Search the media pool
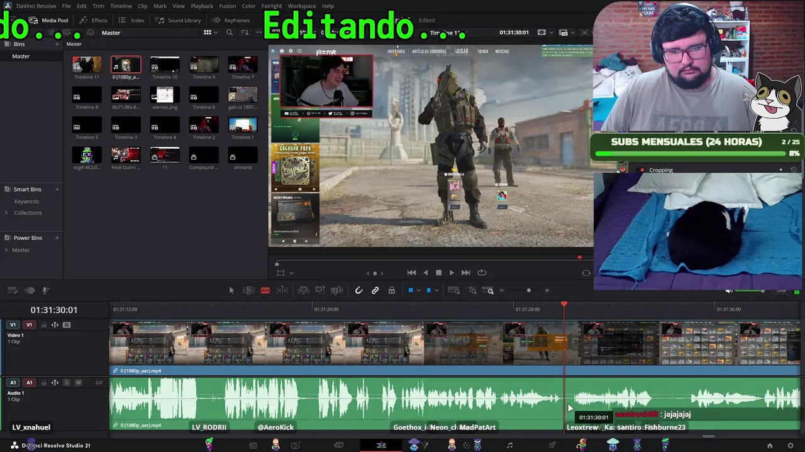 click(x=230, y=33)
